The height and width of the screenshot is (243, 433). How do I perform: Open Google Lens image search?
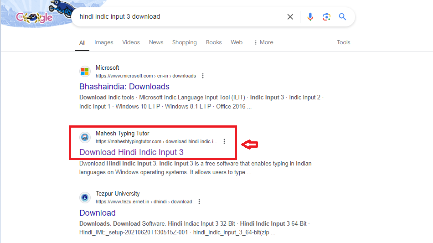point(326,17)
